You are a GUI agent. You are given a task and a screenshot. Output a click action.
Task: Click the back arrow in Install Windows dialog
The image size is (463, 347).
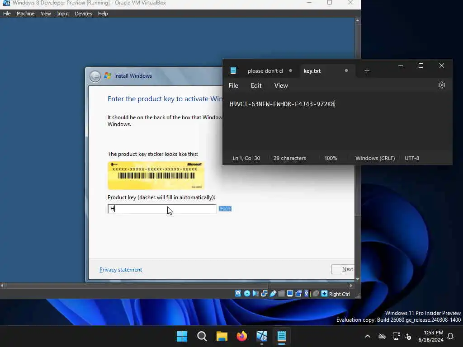click(x=95, y=76)
